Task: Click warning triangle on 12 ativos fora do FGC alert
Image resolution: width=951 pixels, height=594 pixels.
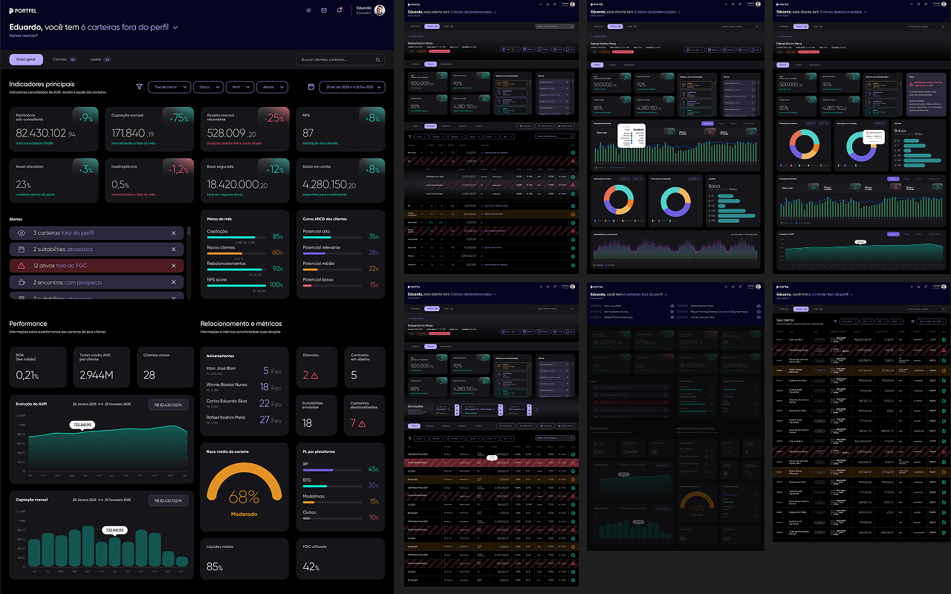Action: pyautogui.click(x=21, y=266)
